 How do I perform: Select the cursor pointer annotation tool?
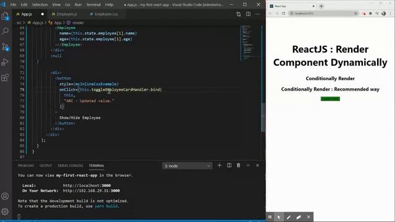point(279,216)
